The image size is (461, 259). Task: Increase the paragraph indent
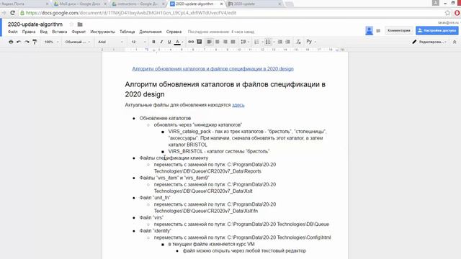click(288, 42)
